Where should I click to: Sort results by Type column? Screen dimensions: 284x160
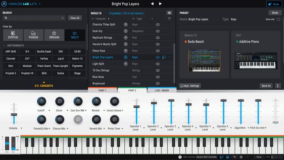[139, 19]
